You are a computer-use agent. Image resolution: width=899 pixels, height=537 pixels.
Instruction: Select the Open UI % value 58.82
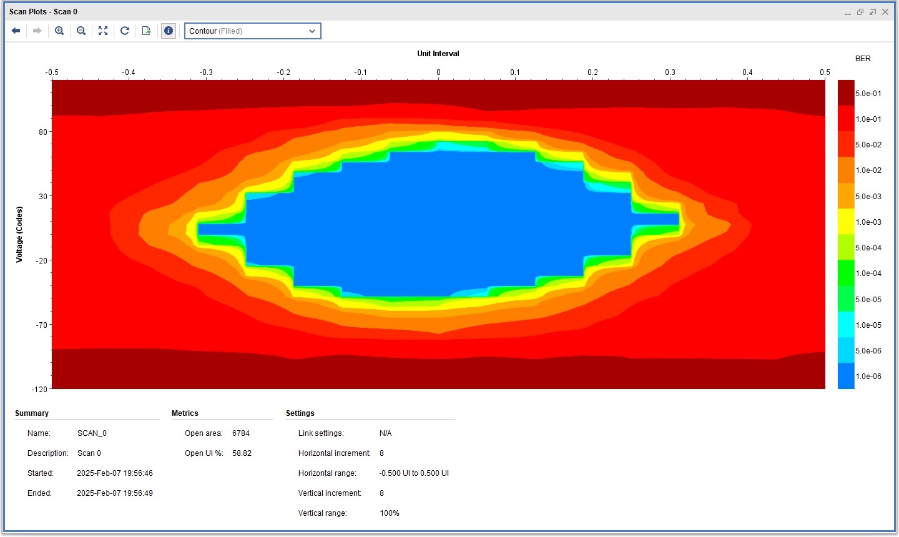point(242,453)
